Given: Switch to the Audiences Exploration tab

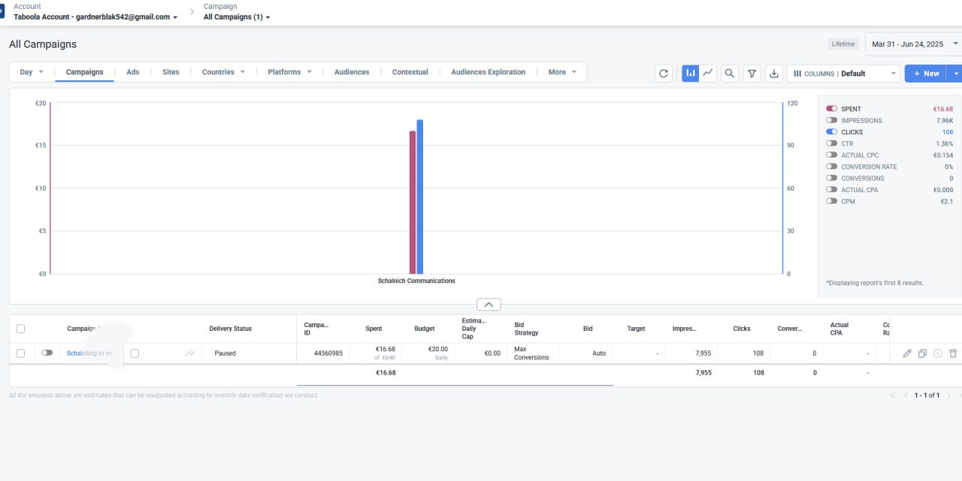Looking at the screenshot, I should (486, 71).
